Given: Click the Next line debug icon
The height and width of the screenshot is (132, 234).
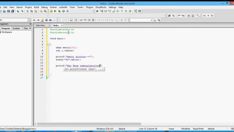Looking at the screenshot, I should [106, 11].
